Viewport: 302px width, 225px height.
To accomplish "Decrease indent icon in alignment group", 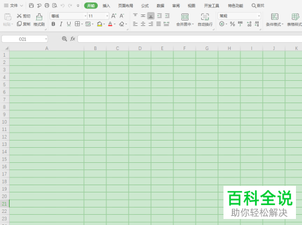I will (x=159, y=16).
